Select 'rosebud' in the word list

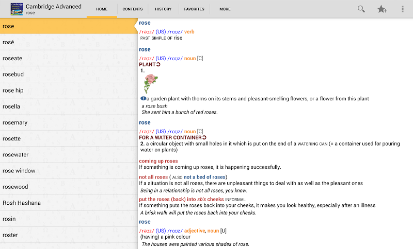[x=69, y=74]
